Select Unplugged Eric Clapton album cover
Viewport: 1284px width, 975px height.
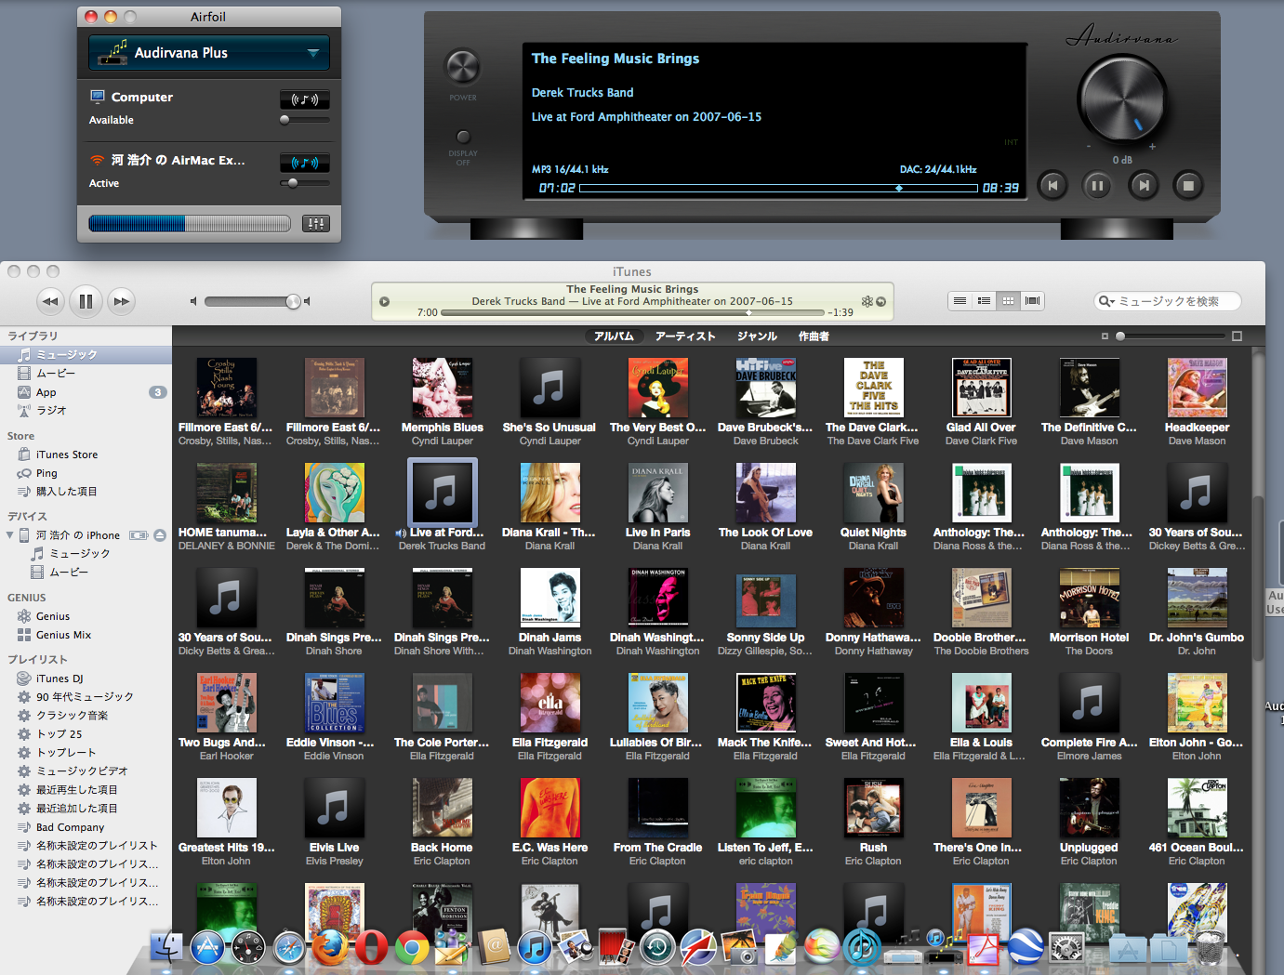(1089, 808)
